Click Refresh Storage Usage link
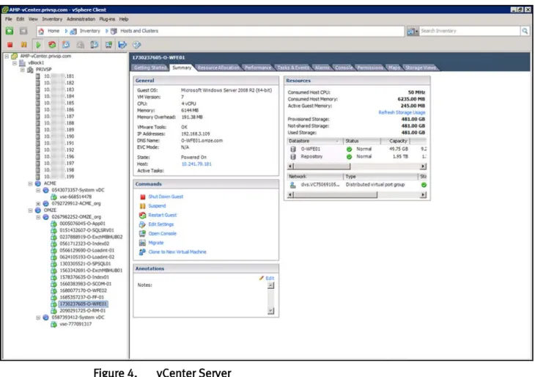535x377 pixels. 402,112
